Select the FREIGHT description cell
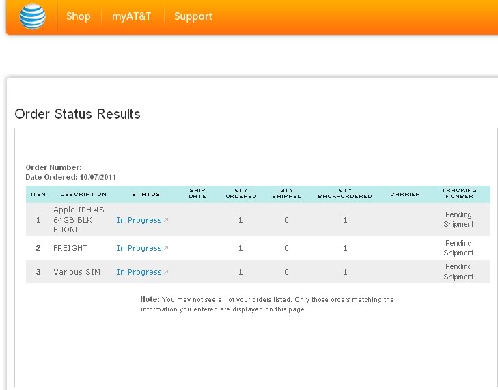This screenshot has height=390, width=498. (x=70, y=248)
